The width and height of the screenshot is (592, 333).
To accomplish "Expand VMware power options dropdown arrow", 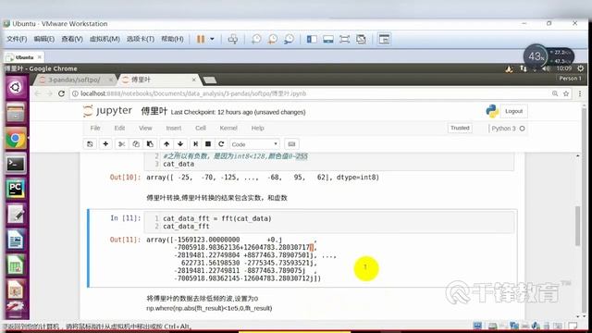I will [x=212, y=39].
